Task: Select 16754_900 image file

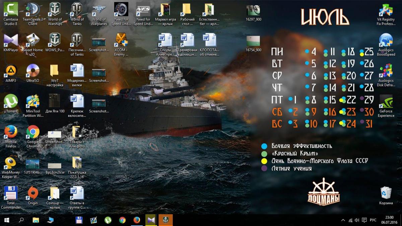Action: tap(254, 44)
